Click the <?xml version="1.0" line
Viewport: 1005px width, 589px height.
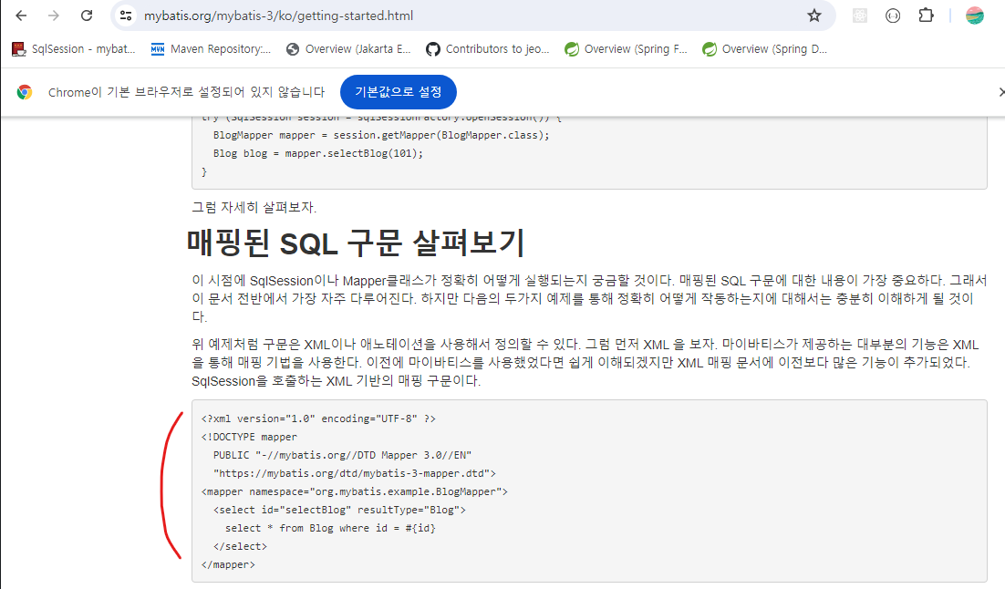click(318, 418)
